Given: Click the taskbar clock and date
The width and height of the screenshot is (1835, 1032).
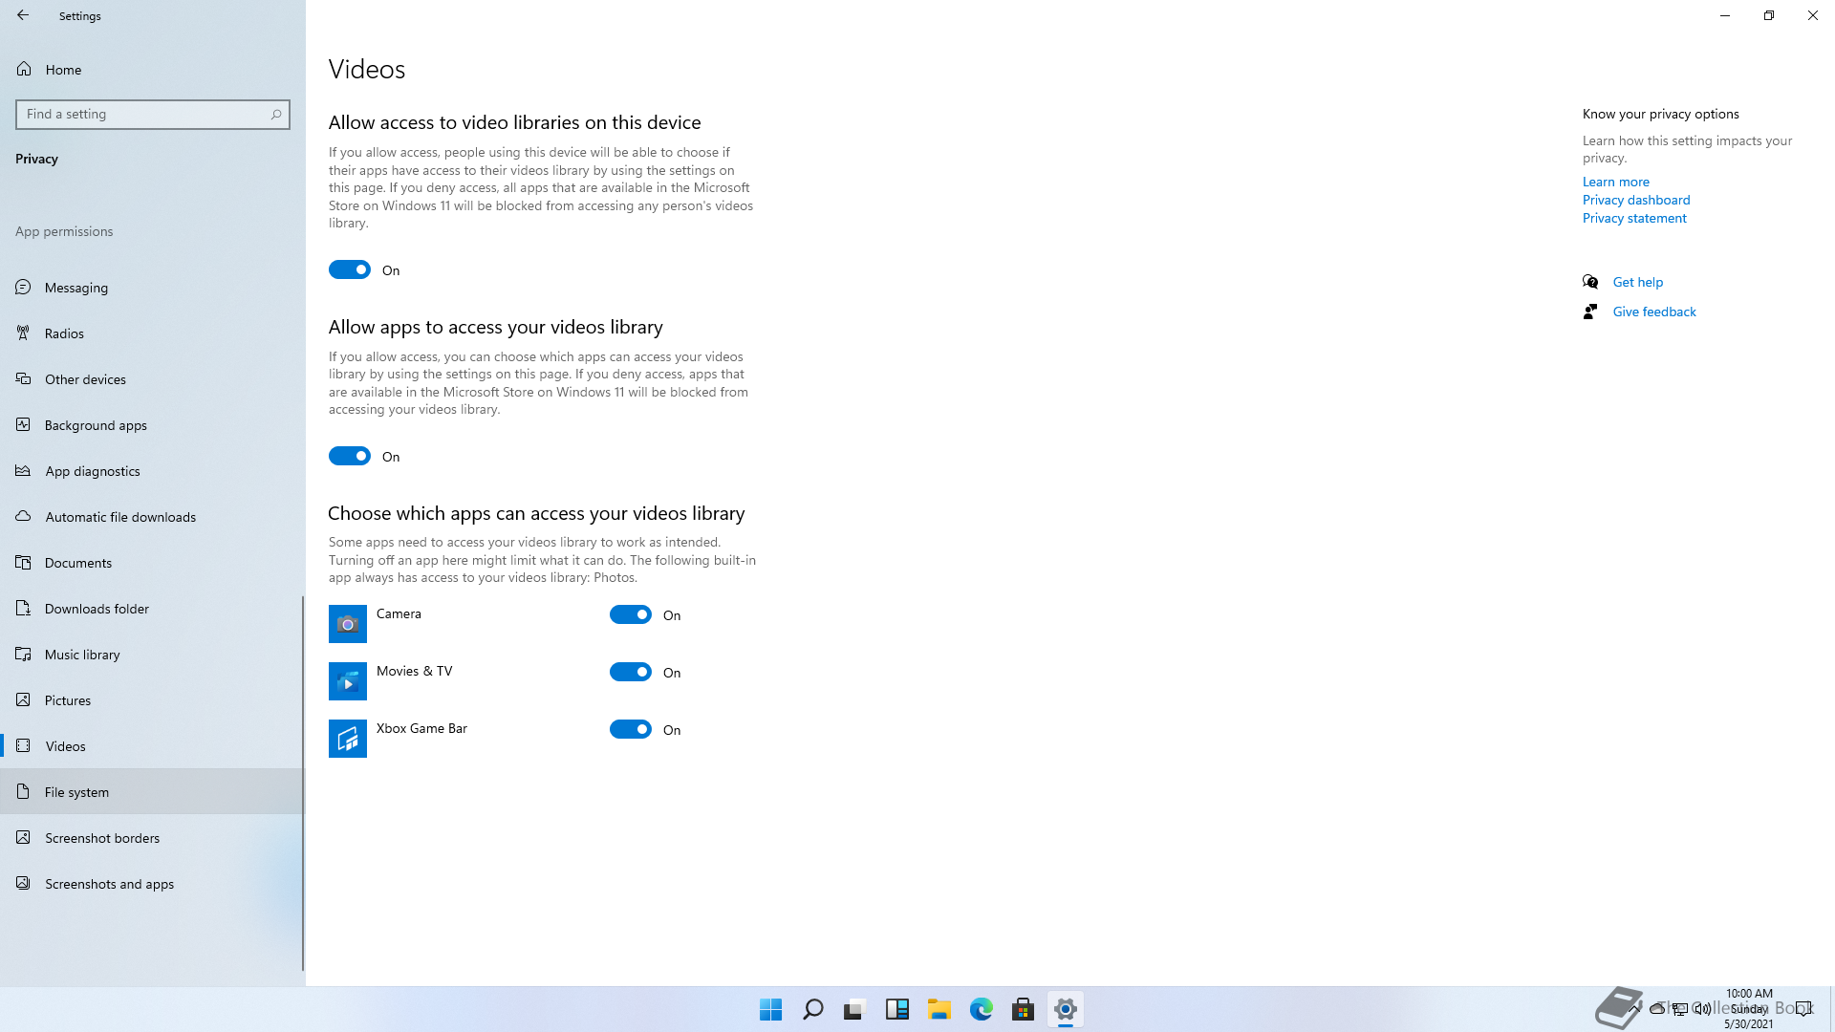Looking at the screenshot, I should 1749,1008.
